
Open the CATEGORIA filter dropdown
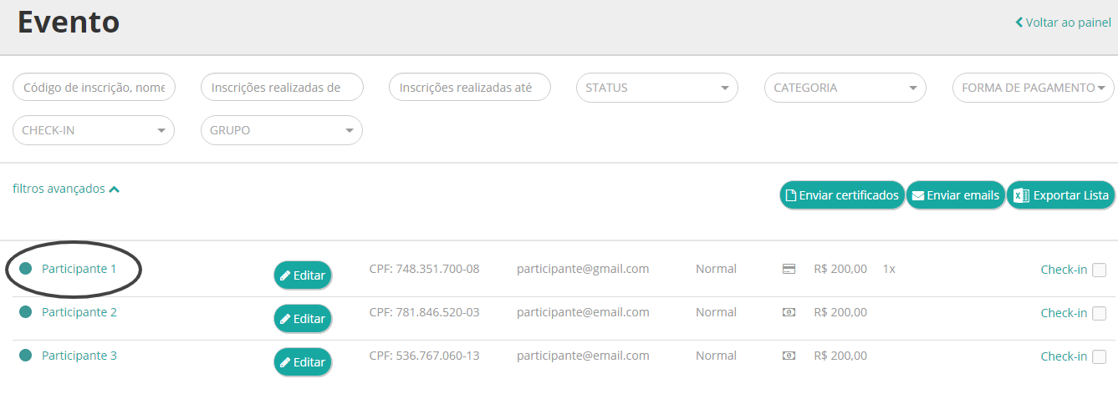[845, 88]
